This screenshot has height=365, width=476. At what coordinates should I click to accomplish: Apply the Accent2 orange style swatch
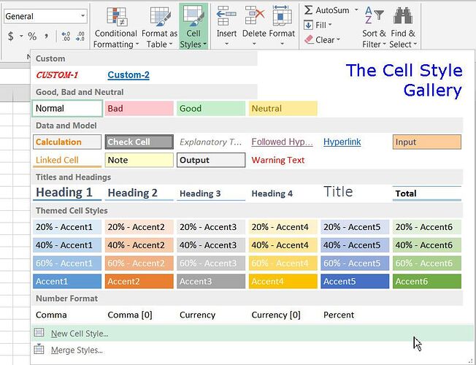(139, 281)
